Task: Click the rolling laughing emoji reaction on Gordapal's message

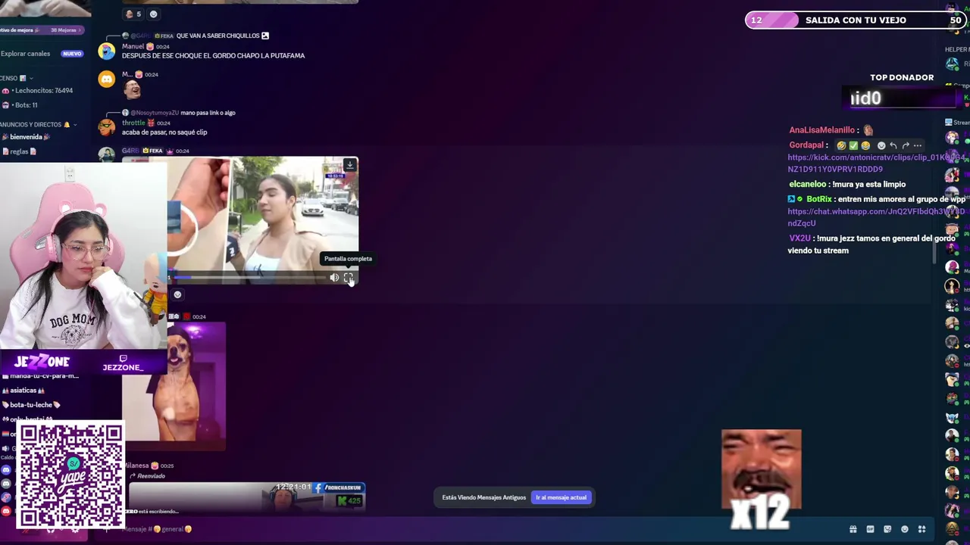Action: [841, 145]
